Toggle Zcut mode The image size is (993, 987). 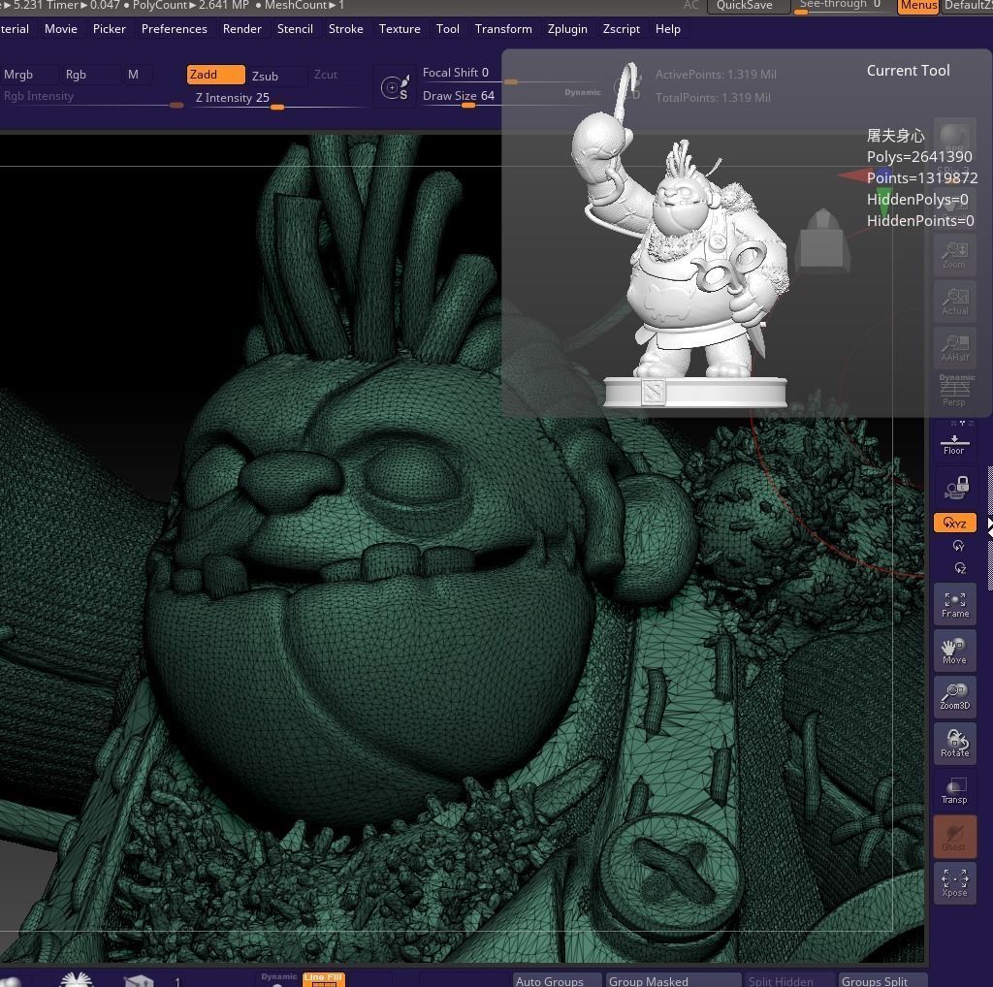pos(326,75)
